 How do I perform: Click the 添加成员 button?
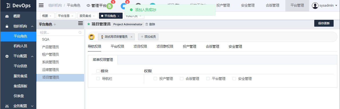148,37
